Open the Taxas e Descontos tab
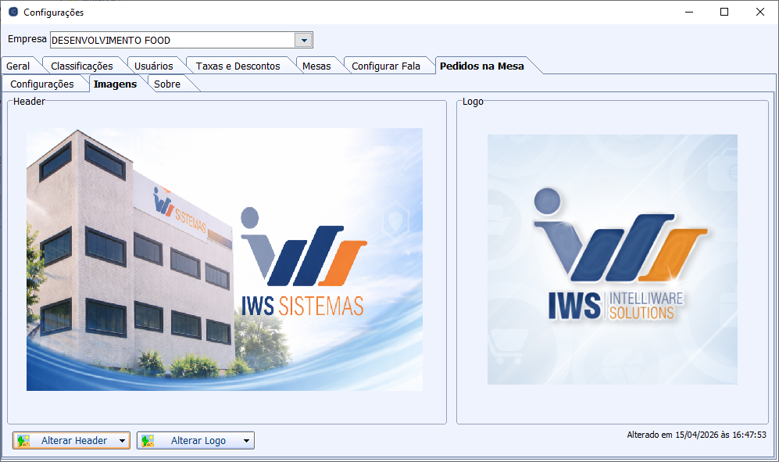The image size is (779, 462). click(238, 66)
